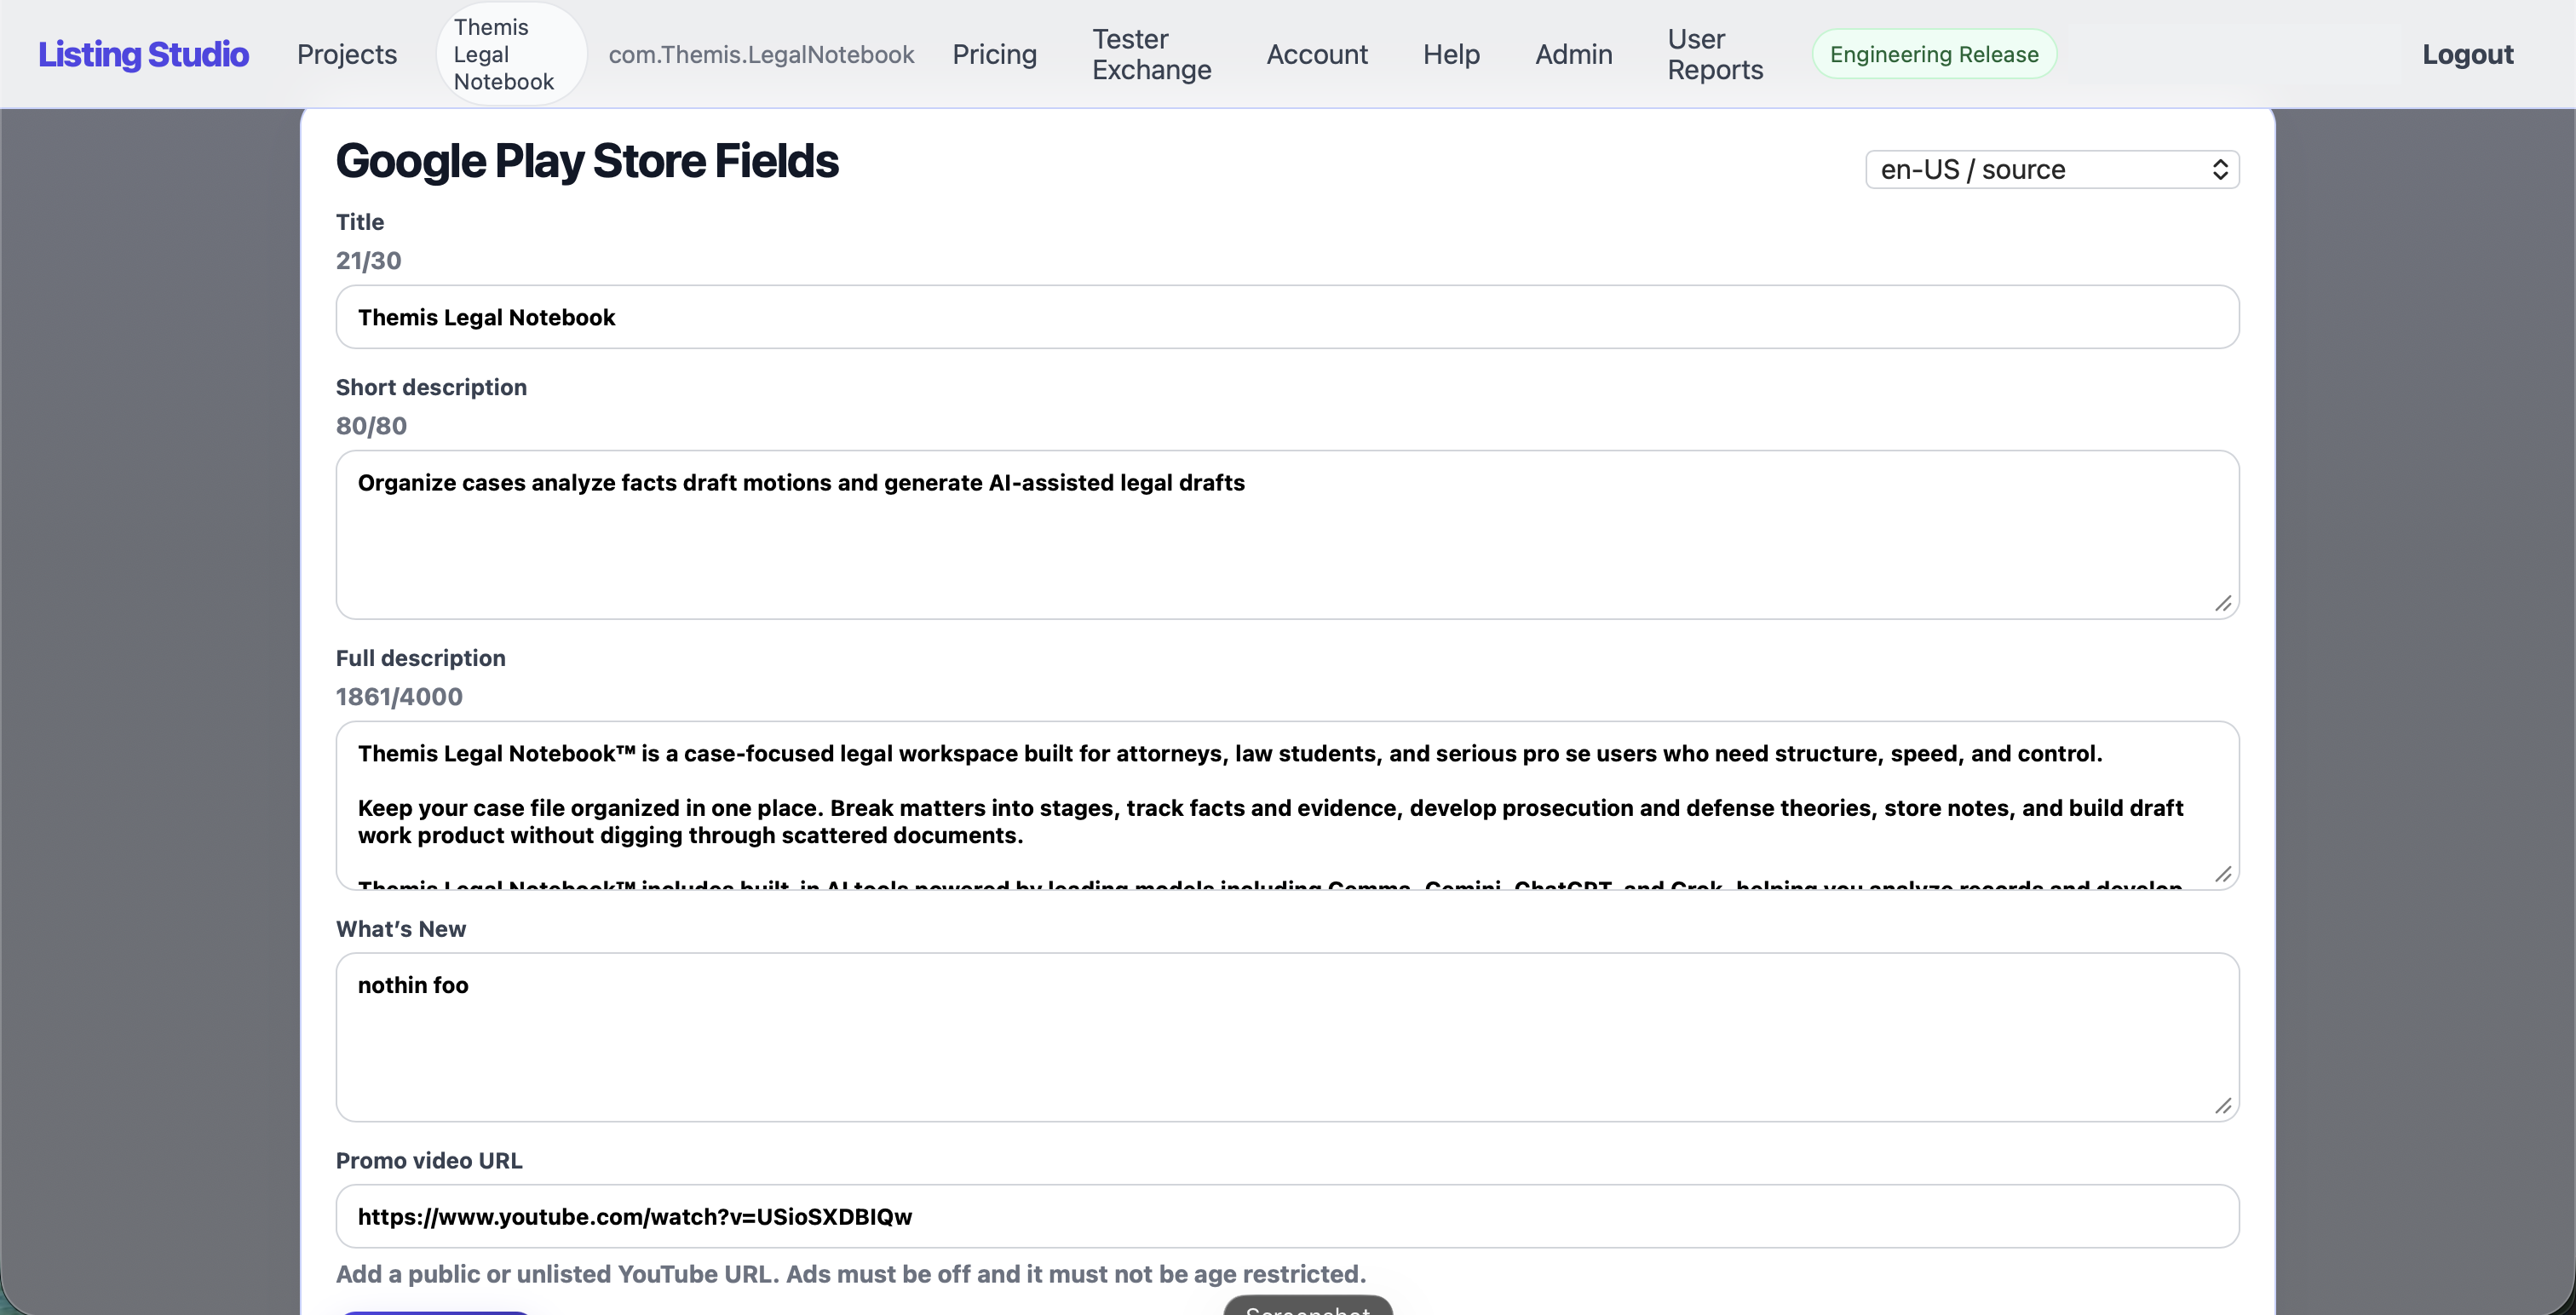Open the Admin section
Viewport: 2576px width, 1315px height.
click(x=1573, y=54)
